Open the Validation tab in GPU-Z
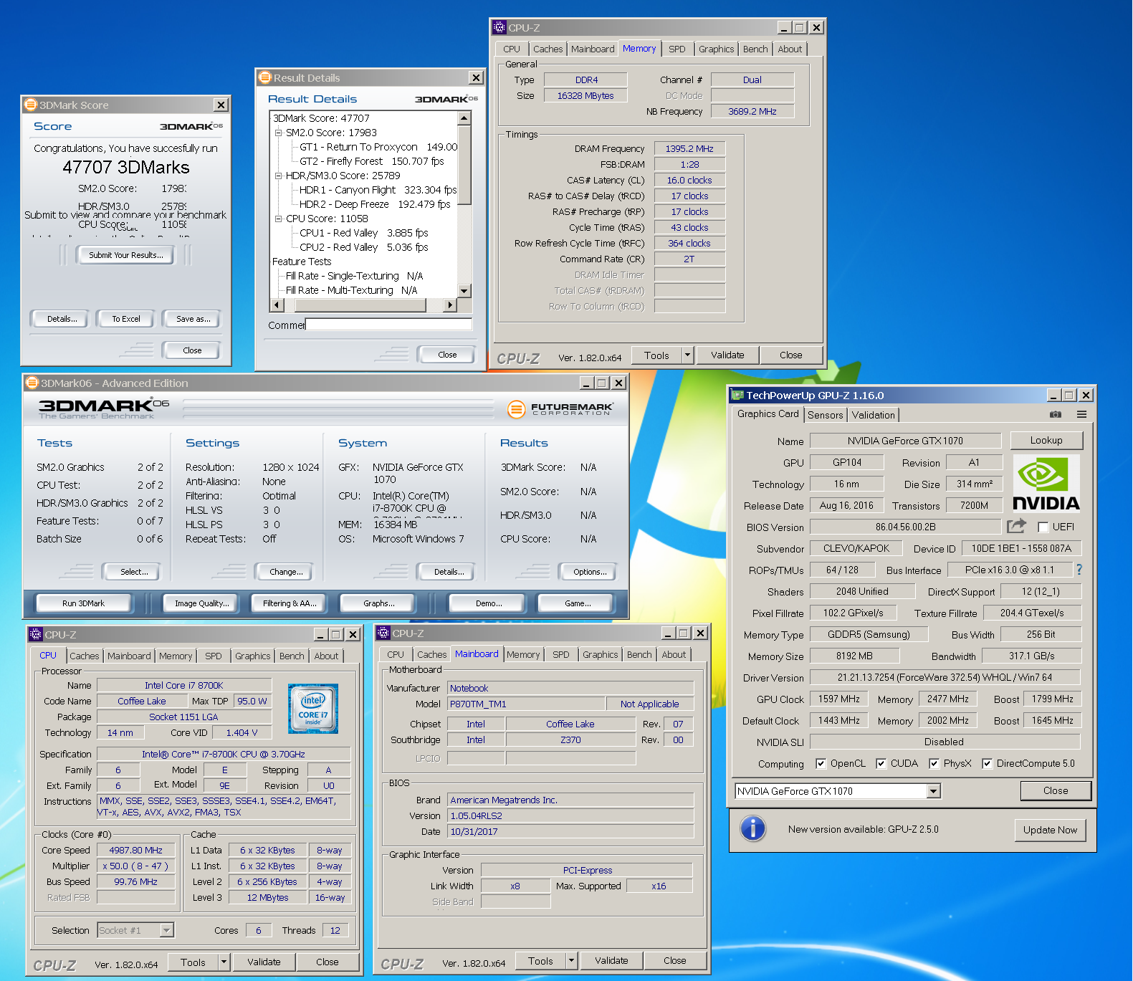Image resolution: width=1133 pixels, height=981 pixels. pyautogui.click(x=873, y=415)
